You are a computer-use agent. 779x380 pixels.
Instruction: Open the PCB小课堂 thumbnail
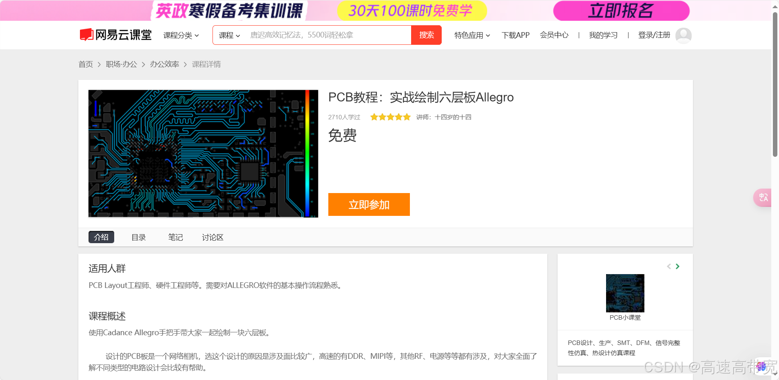625,293
